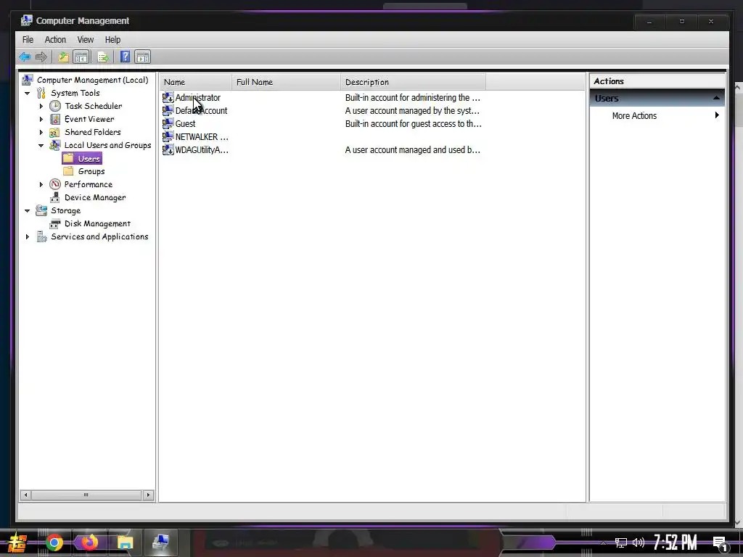Open Firefox from the taskbar
Screen dimensions: 743x557
pos(89,542)
